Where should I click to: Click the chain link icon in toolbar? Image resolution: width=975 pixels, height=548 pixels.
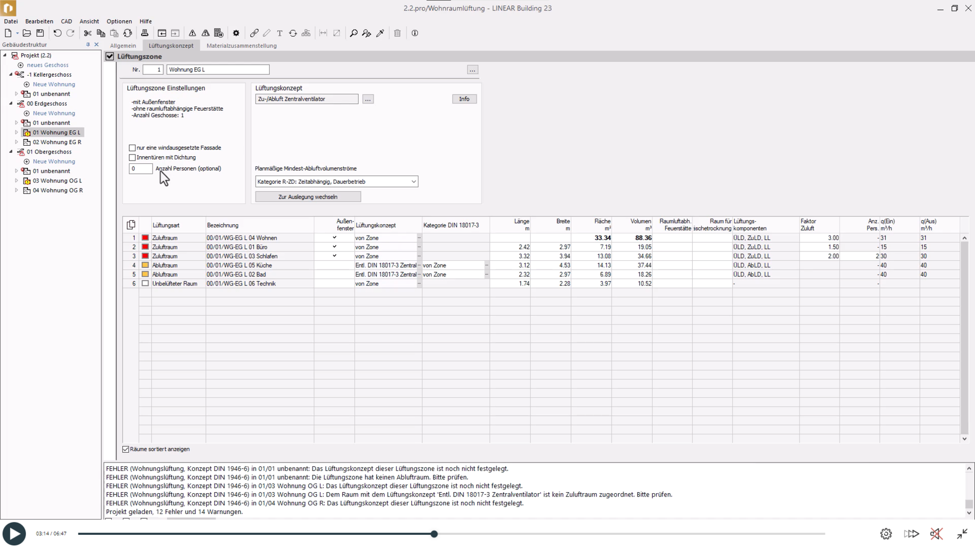coord(254,33)
